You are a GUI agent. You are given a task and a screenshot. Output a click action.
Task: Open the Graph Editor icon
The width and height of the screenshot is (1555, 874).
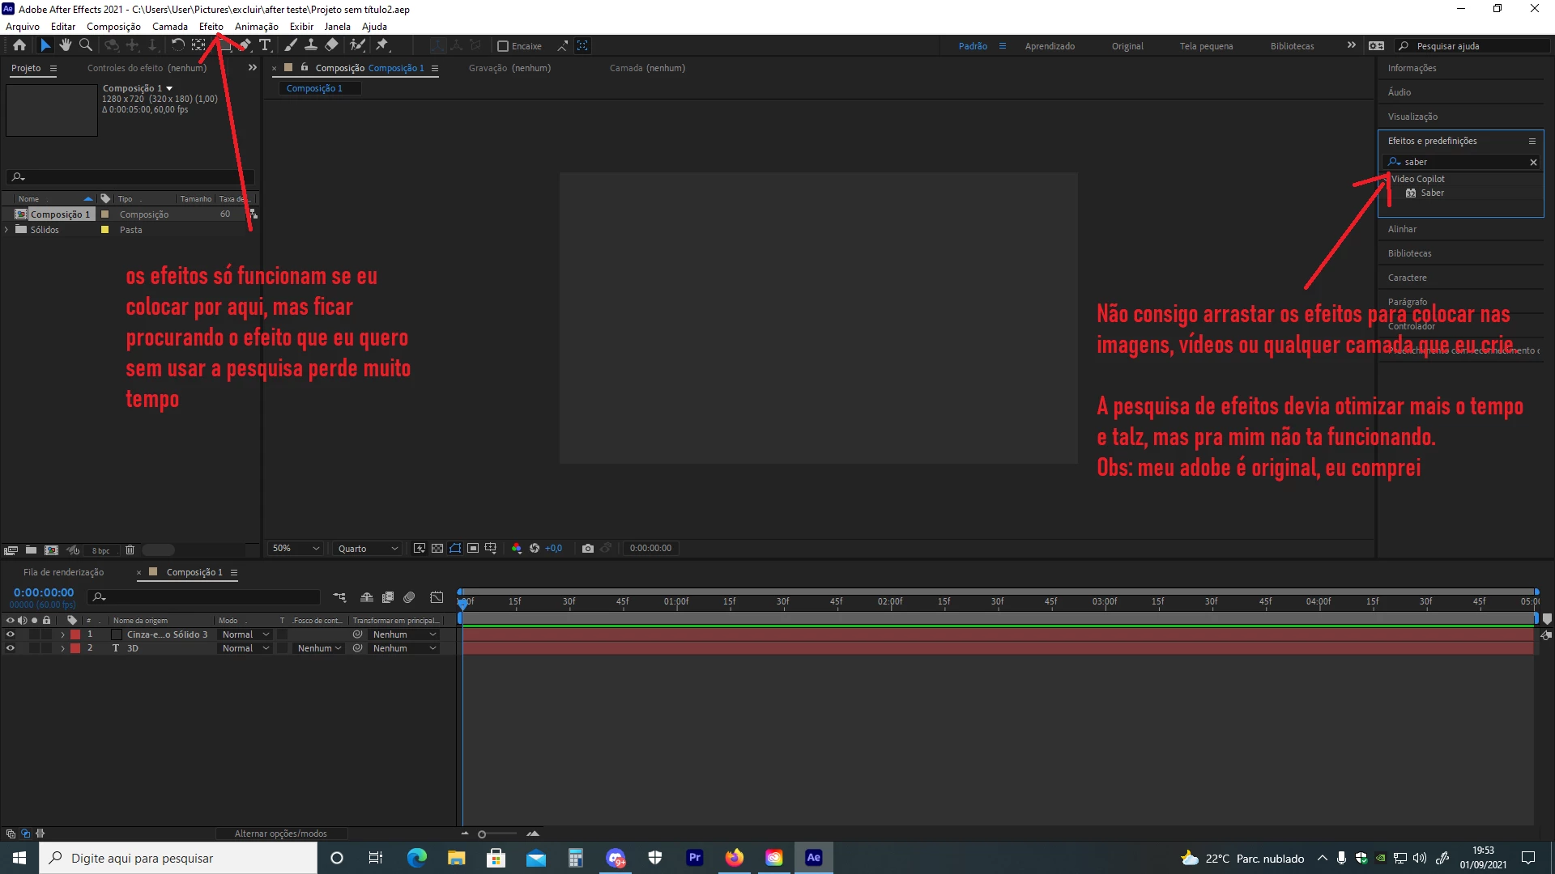437,598
